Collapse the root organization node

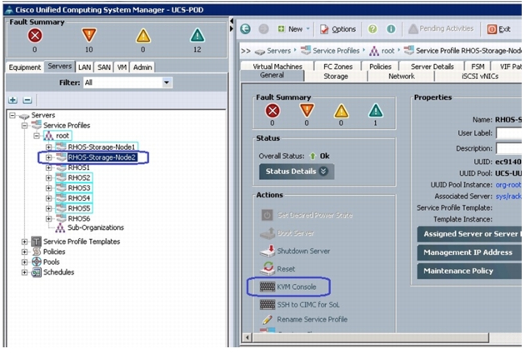(37, 136)
